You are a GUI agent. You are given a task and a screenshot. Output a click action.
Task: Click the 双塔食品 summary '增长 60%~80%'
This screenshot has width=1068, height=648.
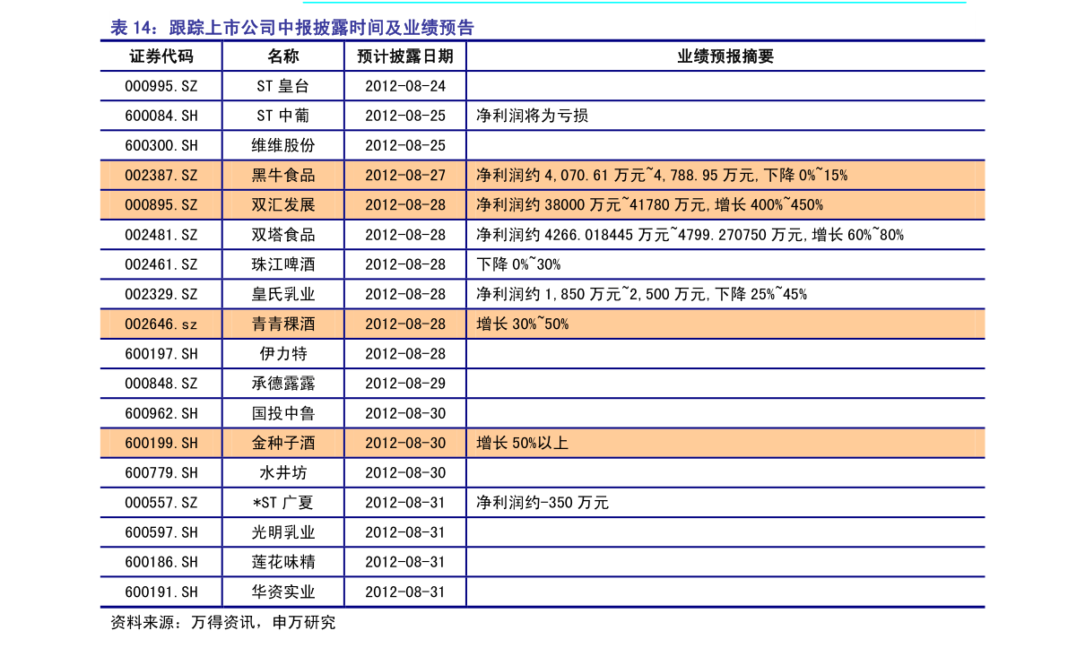pyautogui.click(x=857, y=235)
